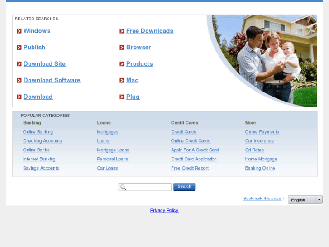Click the Search button

[x=184, y=187]
